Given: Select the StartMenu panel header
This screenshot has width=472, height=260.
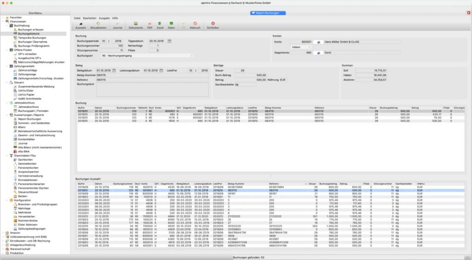Looking at the screenshot, I should [x=35, y=13].
